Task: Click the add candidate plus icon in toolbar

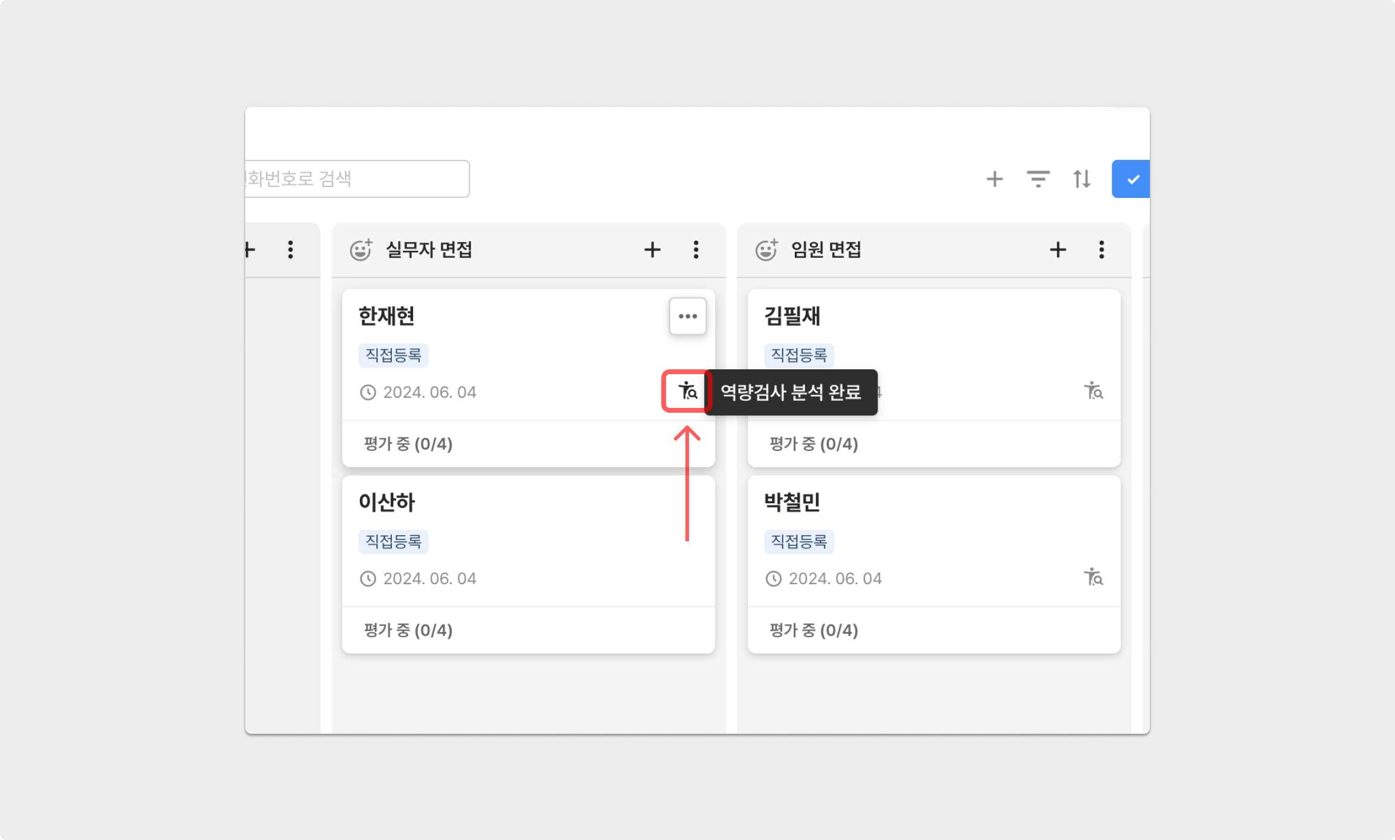Action: point(994,179)
